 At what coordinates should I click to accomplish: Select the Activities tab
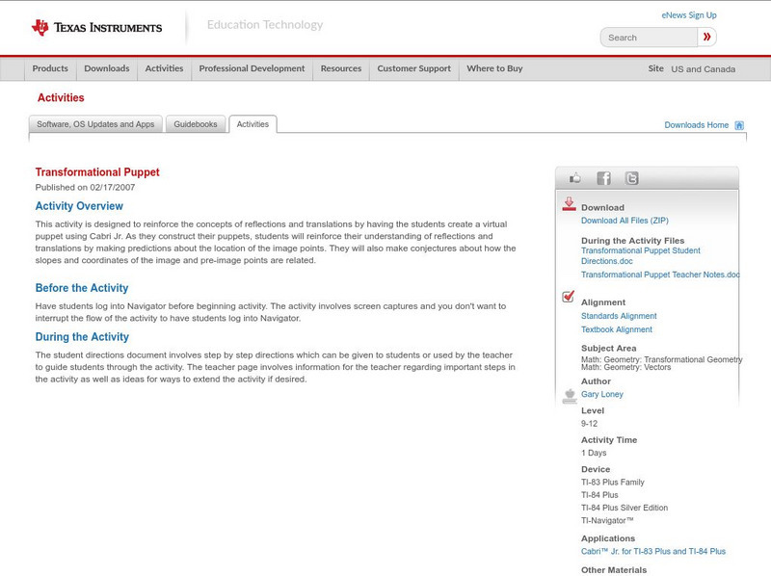(253, 124)
